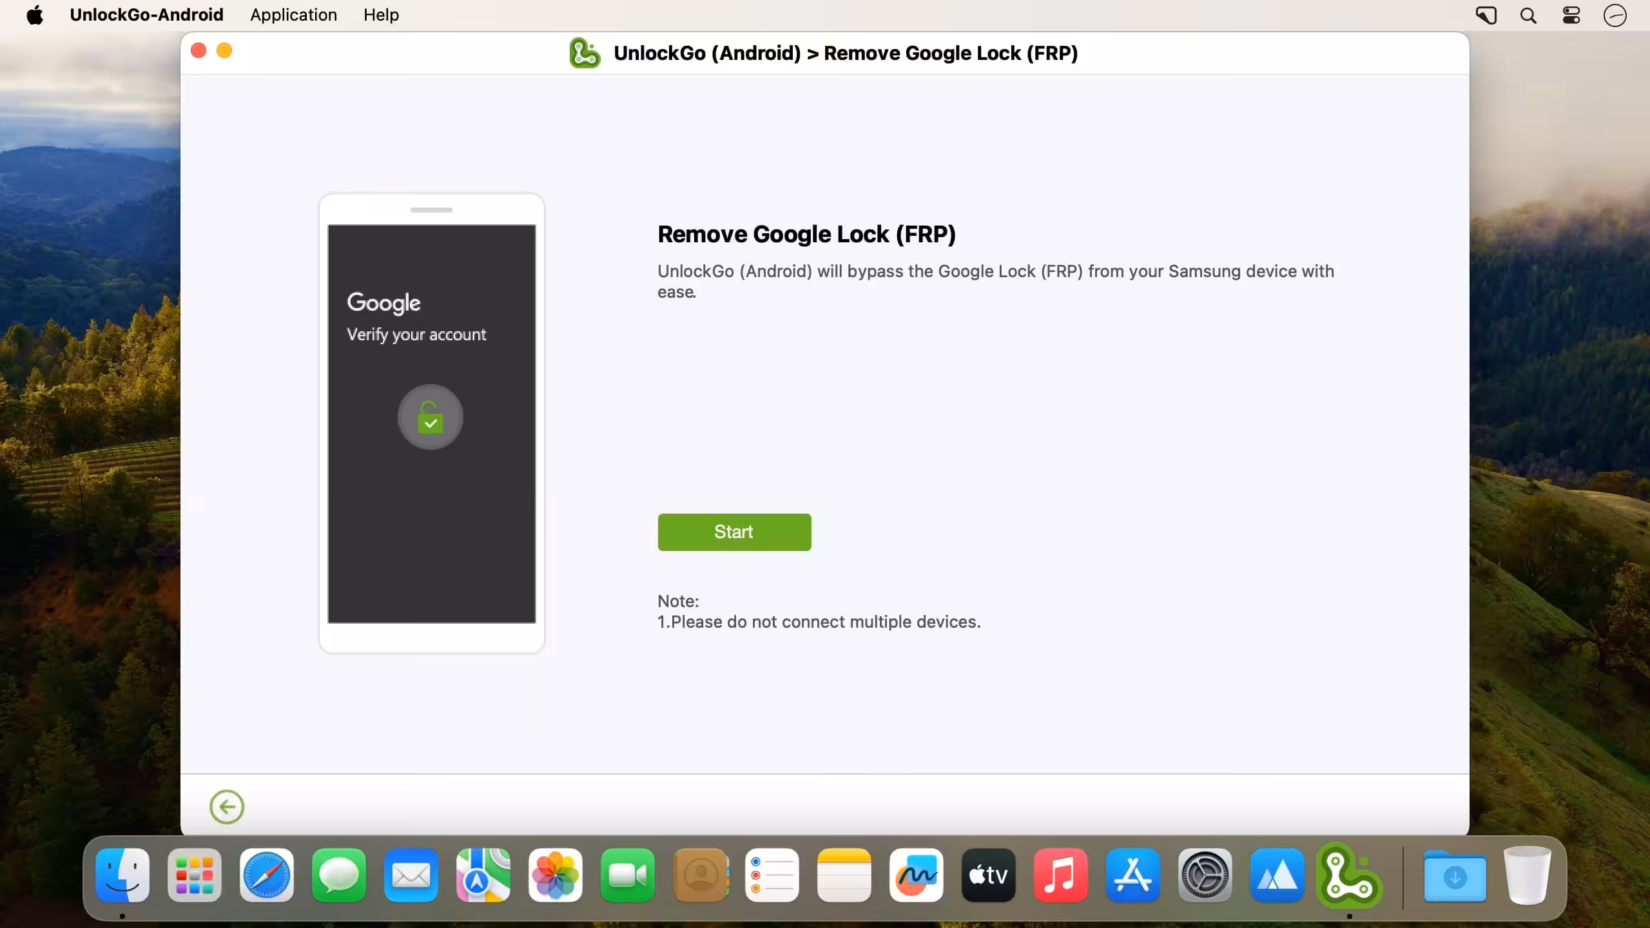Open Music from the Dock
Image resolution: width=1650 pixels, height=928 pixels.
click(x=1061, y=875)
